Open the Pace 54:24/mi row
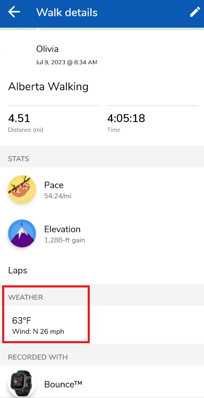The image size is (204, 398). pyautogui.click(x=102, y=189)
